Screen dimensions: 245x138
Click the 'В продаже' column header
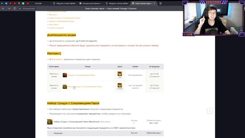click(x=154, y=66)
